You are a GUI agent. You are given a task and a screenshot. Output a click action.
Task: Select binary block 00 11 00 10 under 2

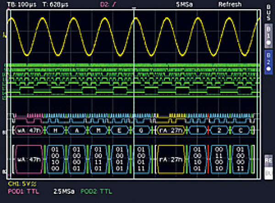tap(219, 159)
